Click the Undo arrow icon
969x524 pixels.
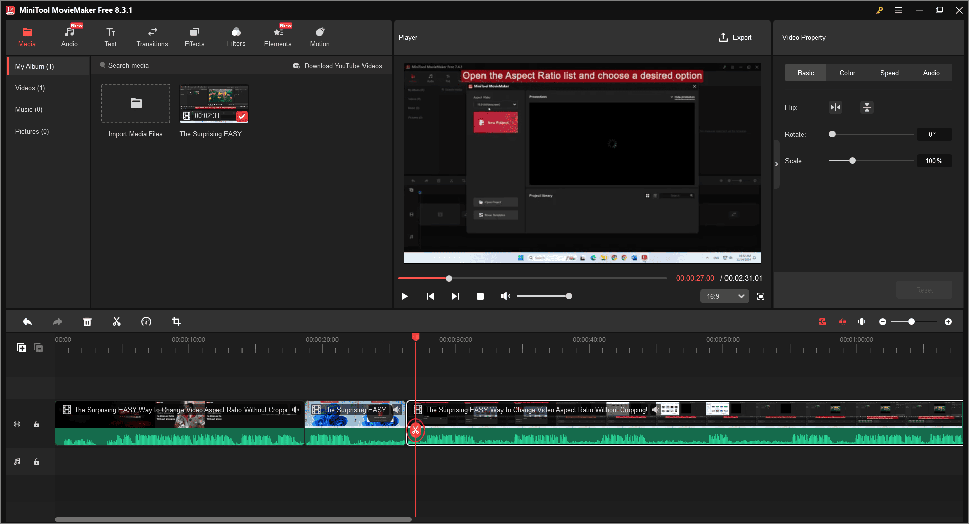(27, 322)
